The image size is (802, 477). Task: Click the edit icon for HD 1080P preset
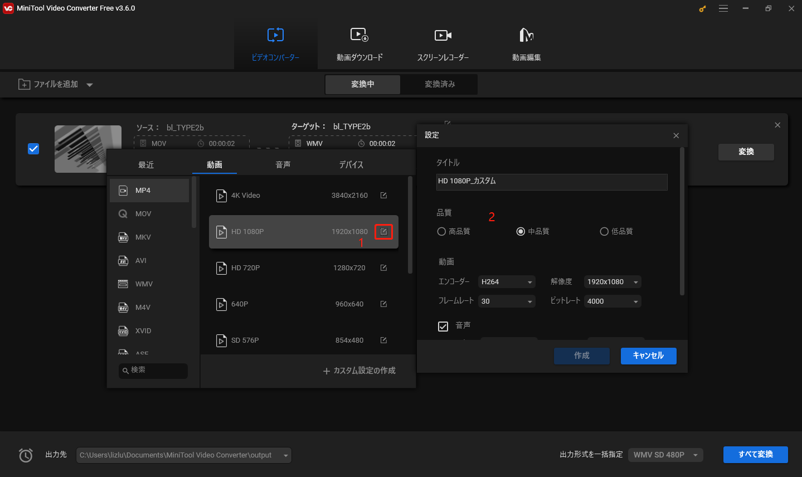383,231
